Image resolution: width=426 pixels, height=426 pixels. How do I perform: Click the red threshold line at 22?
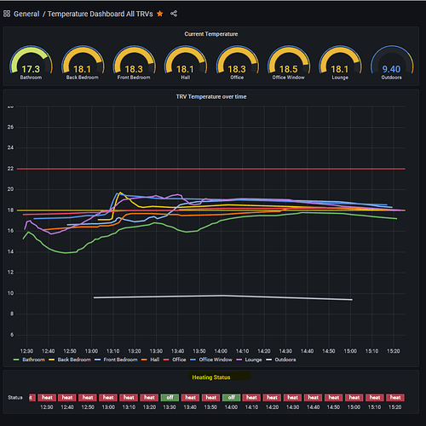click(211, 169)
